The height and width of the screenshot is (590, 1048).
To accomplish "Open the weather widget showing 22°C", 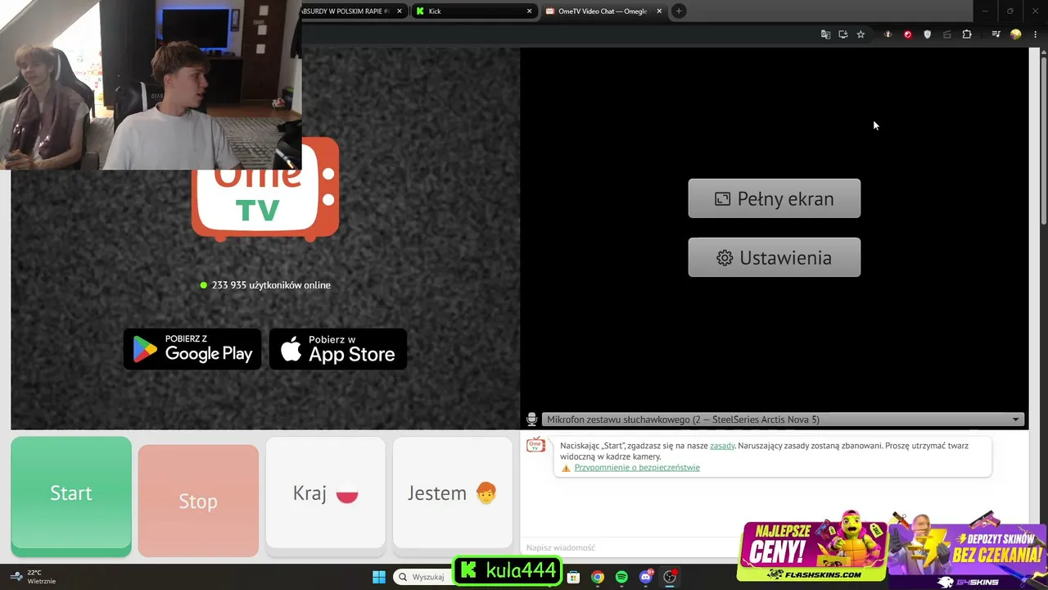I will pos(34,577).
